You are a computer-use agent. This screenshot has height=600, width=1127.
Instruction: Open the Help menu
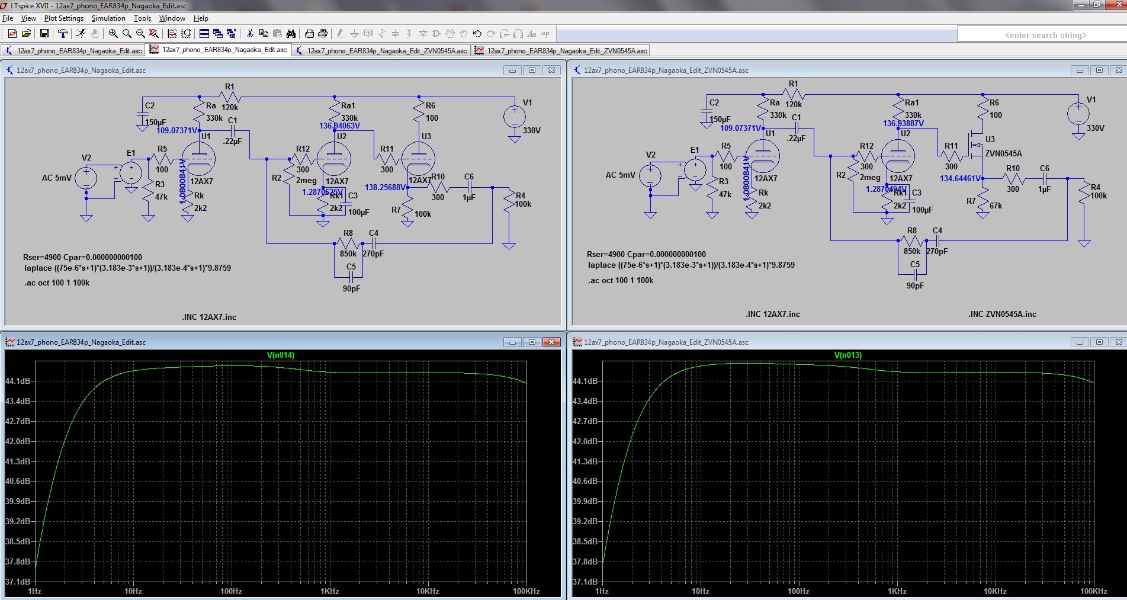(x=201, y=18)
